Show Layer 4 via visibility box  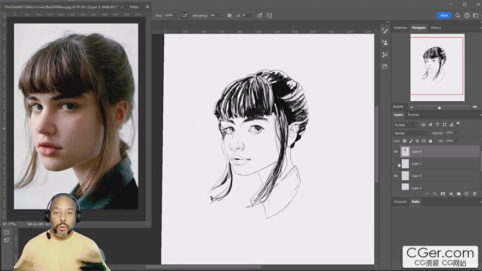tap(396, 187)
